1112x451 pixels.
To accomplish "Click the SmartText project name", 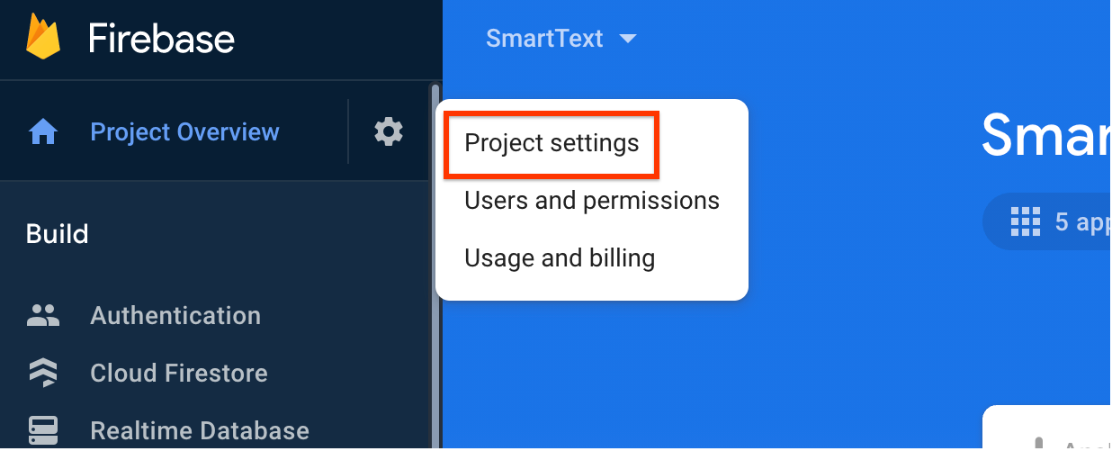I will click(x=544, y=39).
